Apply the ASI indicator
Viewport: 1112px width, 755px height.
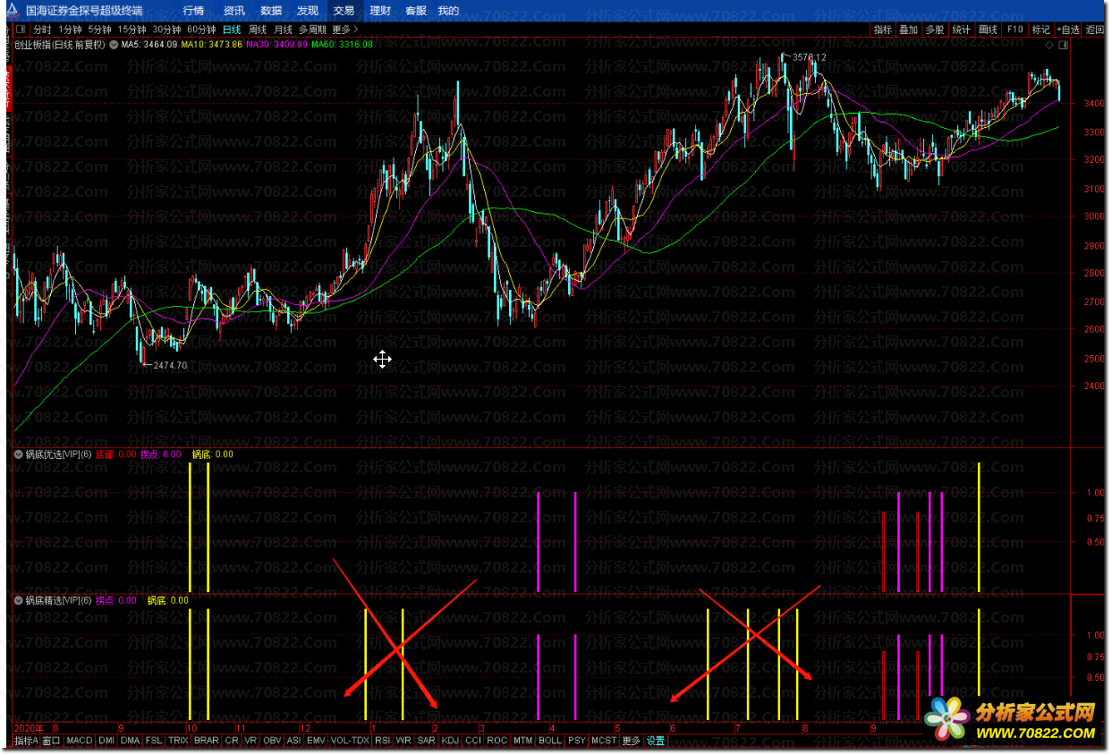293,741
